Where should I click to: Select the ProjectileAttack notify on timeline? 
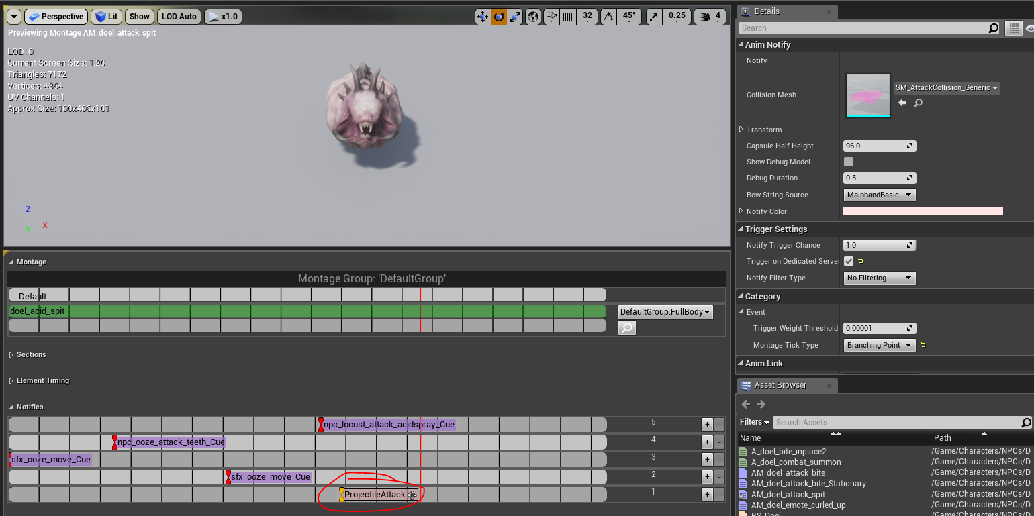[x=375, y=495]
